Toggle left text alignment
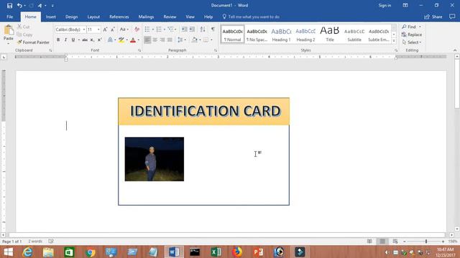This screenshot has width=460, height=258. tap(147, 40)
